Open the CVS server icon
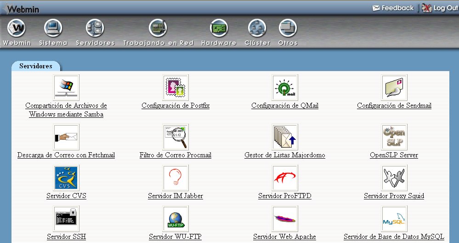Screen dimensions: 459x243 tap(66, 177)
